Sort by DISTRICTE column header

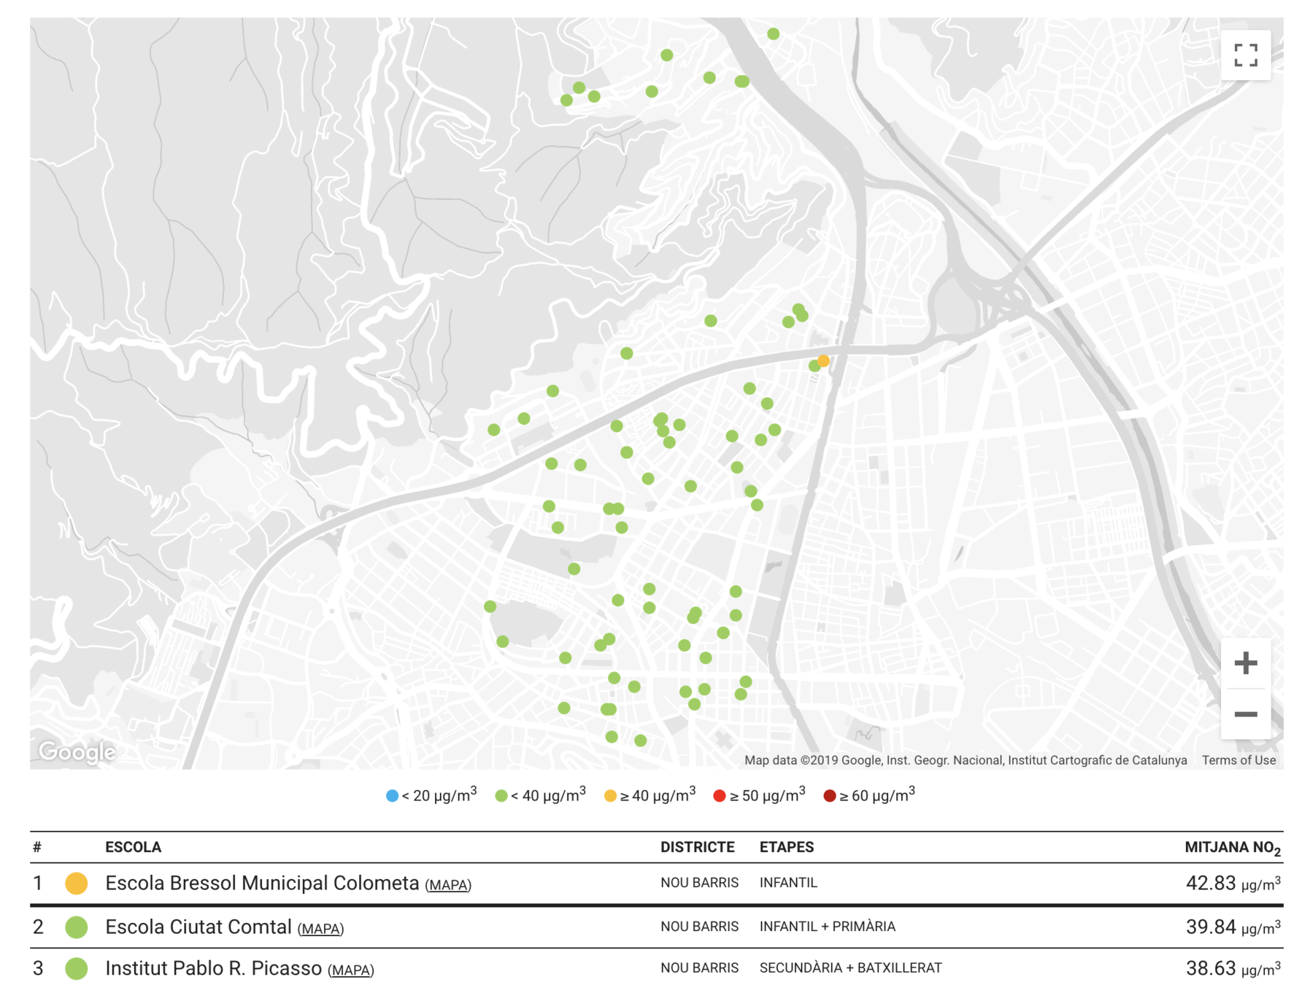698,847
